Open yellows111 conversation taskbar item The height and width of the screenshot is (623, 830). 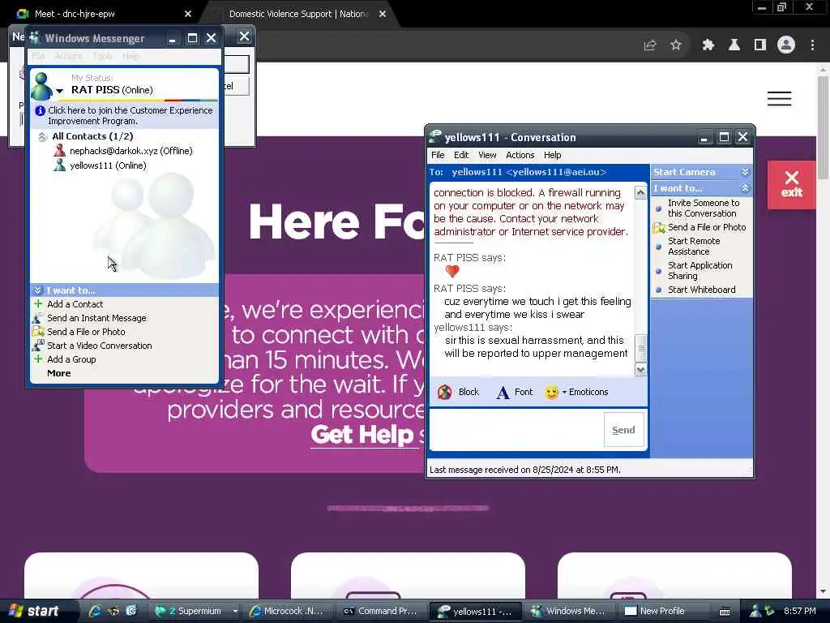[x=475, y=611]
